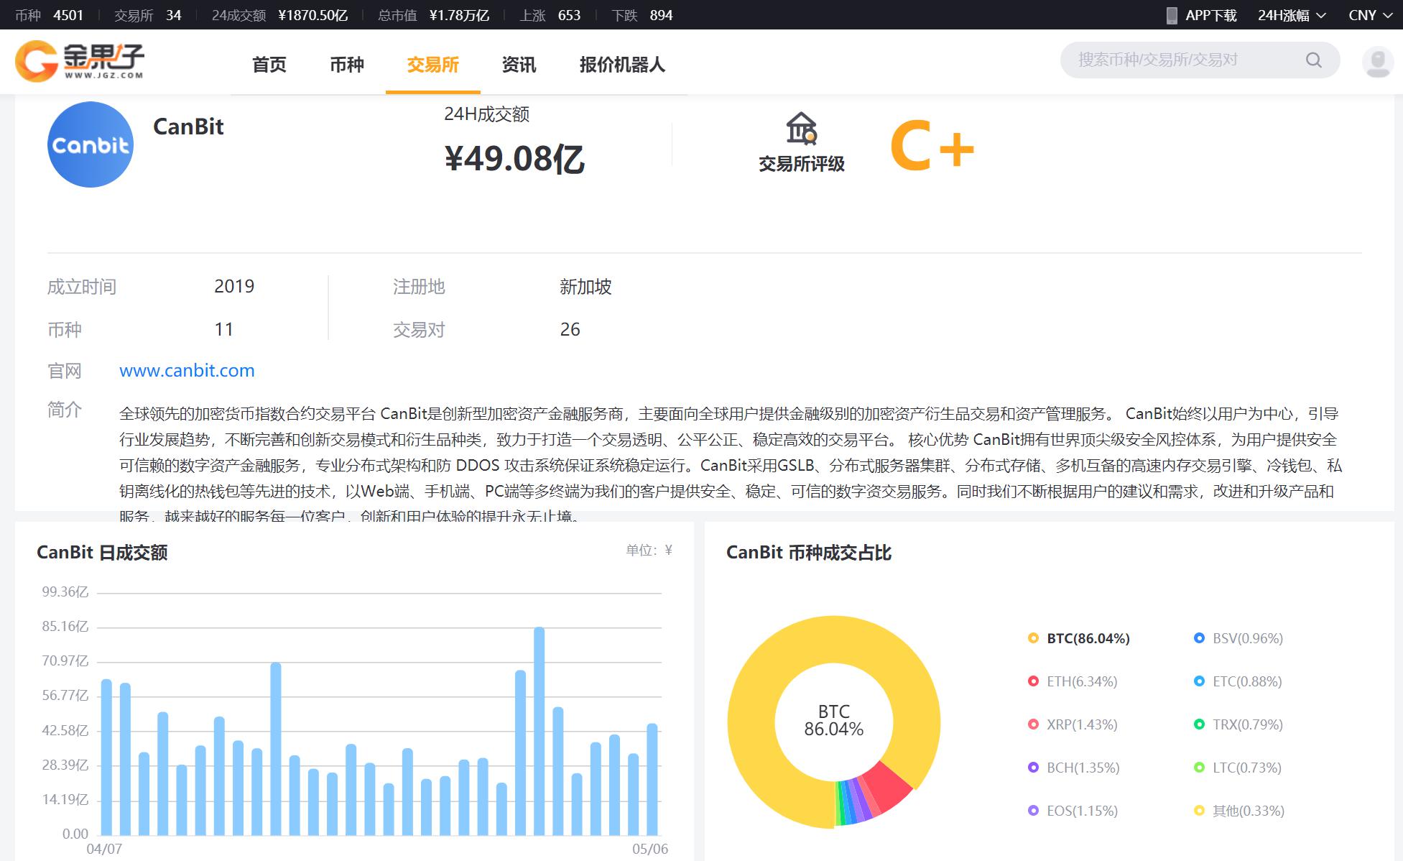Toggle 其他(0.33%) legend entry
The height and width of the screenshot is (861, 1403).
coord(1239,811)
